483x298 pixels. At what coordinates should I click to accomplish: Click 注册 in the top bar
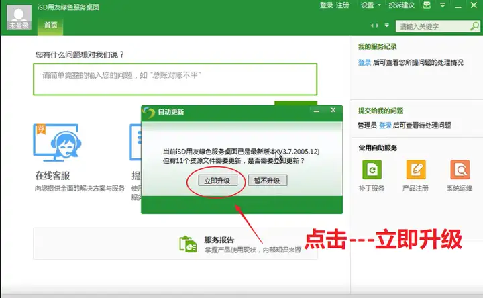pos(342,5)
